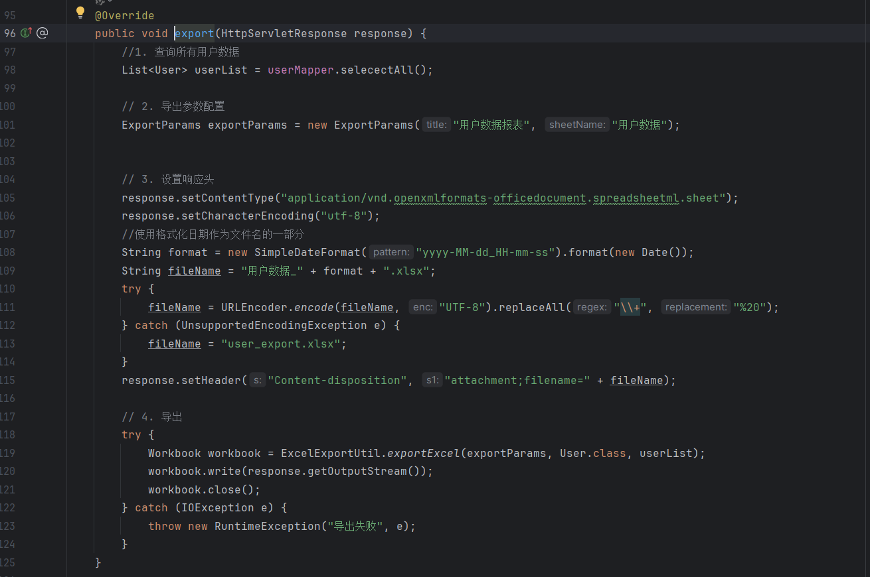This screenshot has height=577, width=870.
Task: Click the 's:' parameter hint on line 115
Action: (256, 380)
